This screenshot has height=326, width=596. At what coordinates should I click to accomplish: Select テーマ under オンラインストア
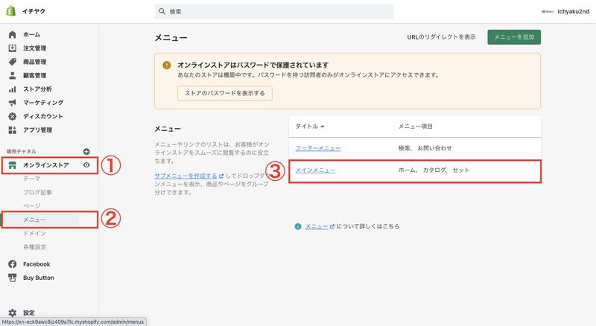click(31, 179)
